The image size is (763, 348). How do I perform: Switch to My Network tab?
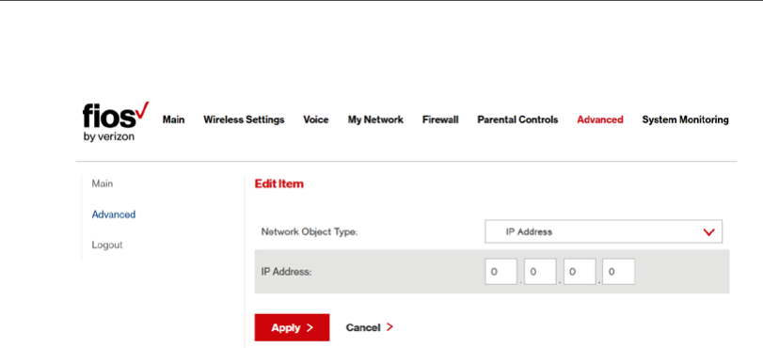point(375,119)
